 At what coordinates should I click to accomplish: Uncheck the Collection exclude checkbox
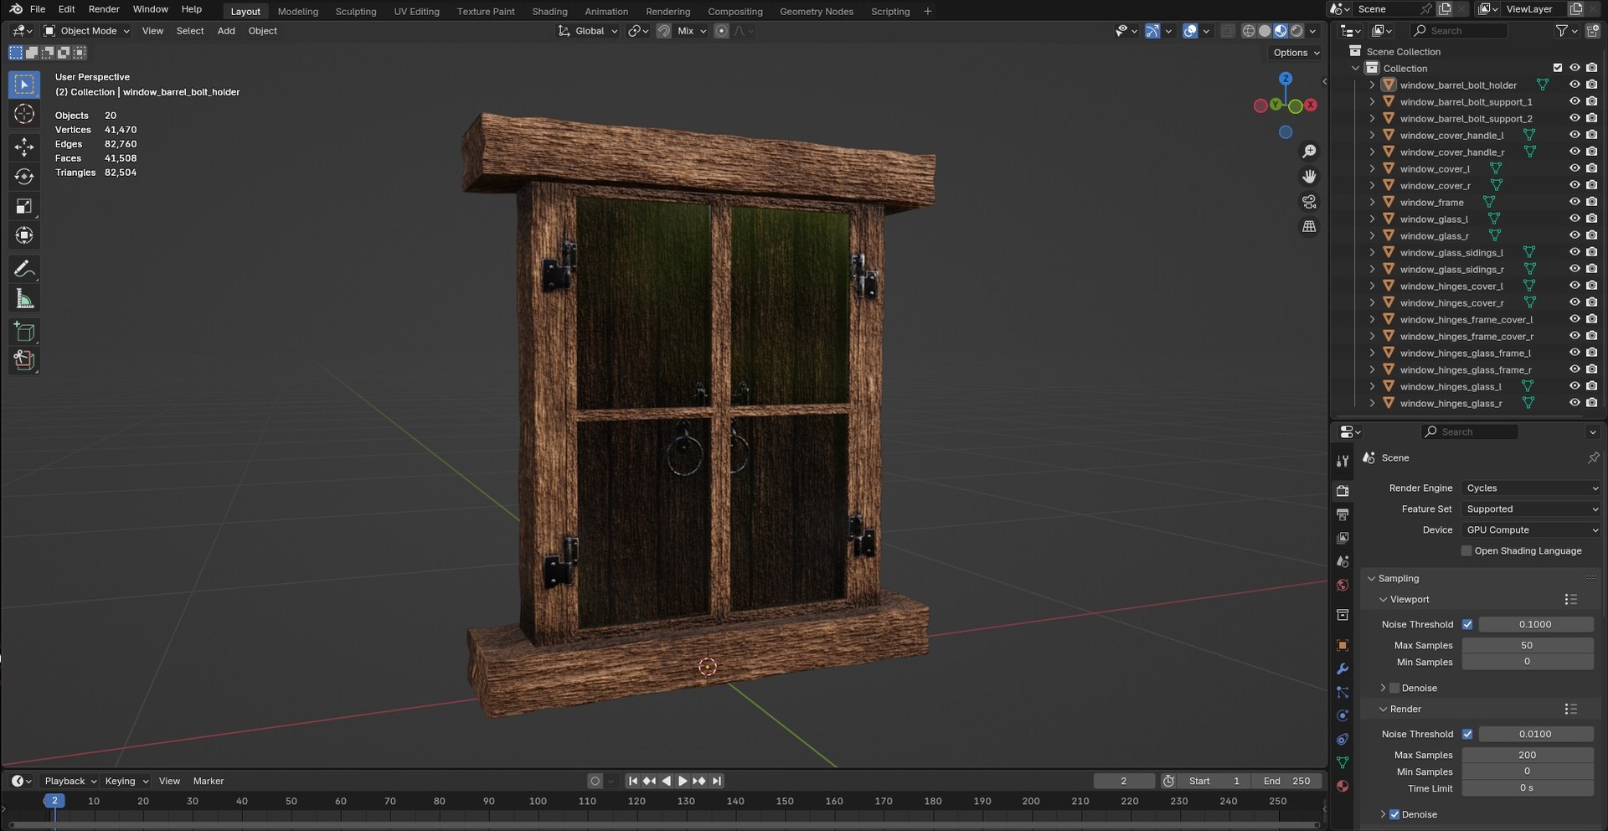click(1558, 68)
